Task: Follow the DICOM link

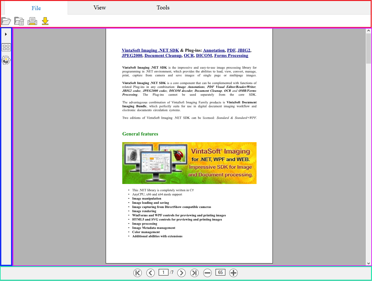Action: [x=204, y=55]
